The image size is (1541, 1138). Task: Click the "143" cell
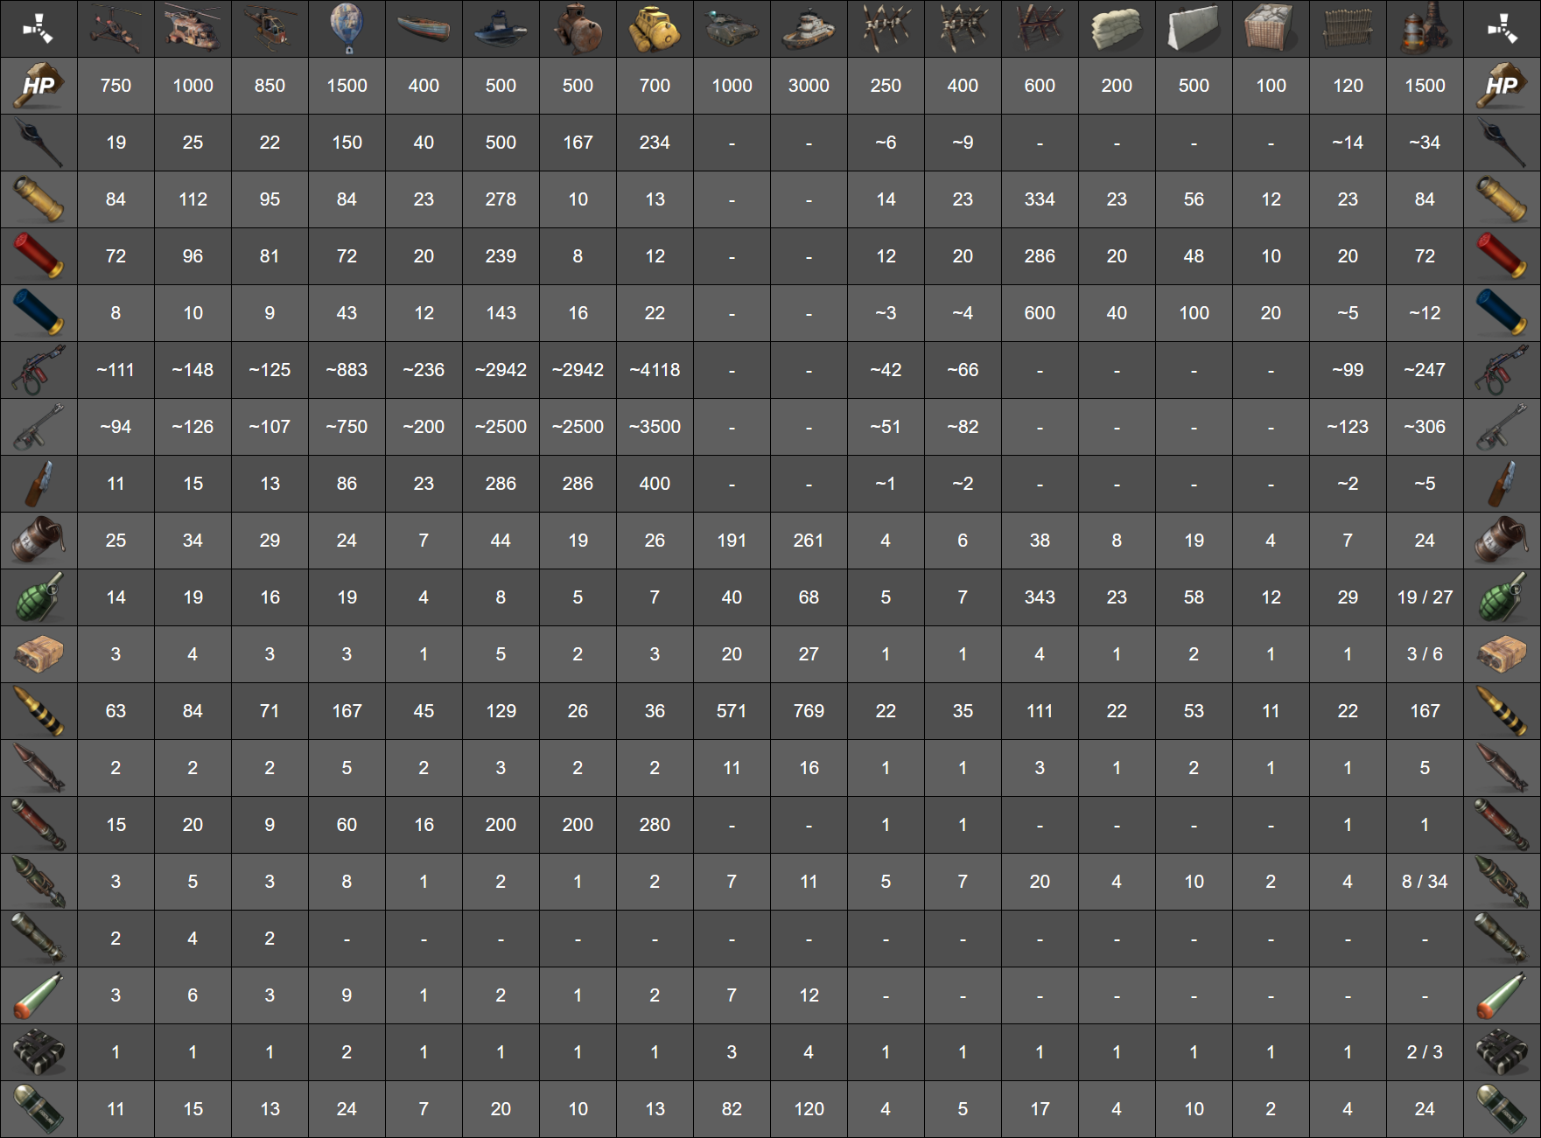tap(501, 313)
